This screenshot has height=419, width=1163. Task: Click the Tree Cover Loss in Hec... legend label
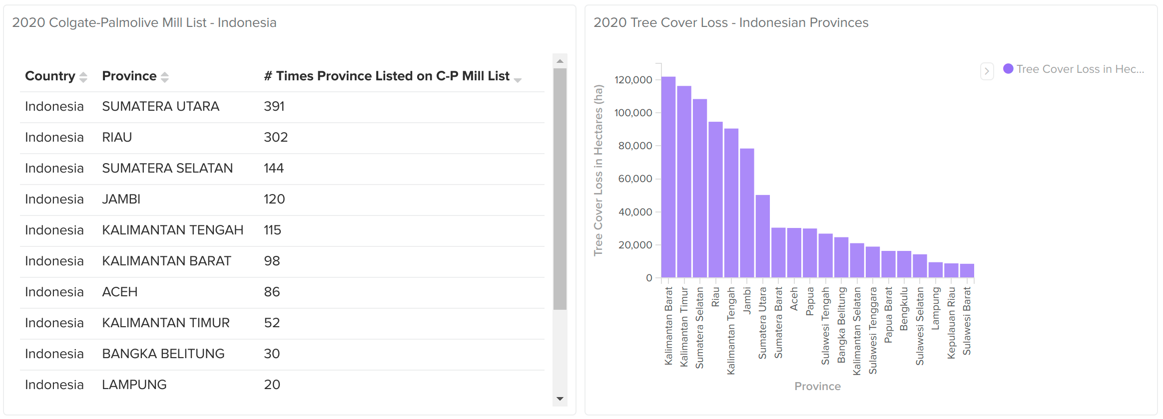click(x=1080, y=69)
